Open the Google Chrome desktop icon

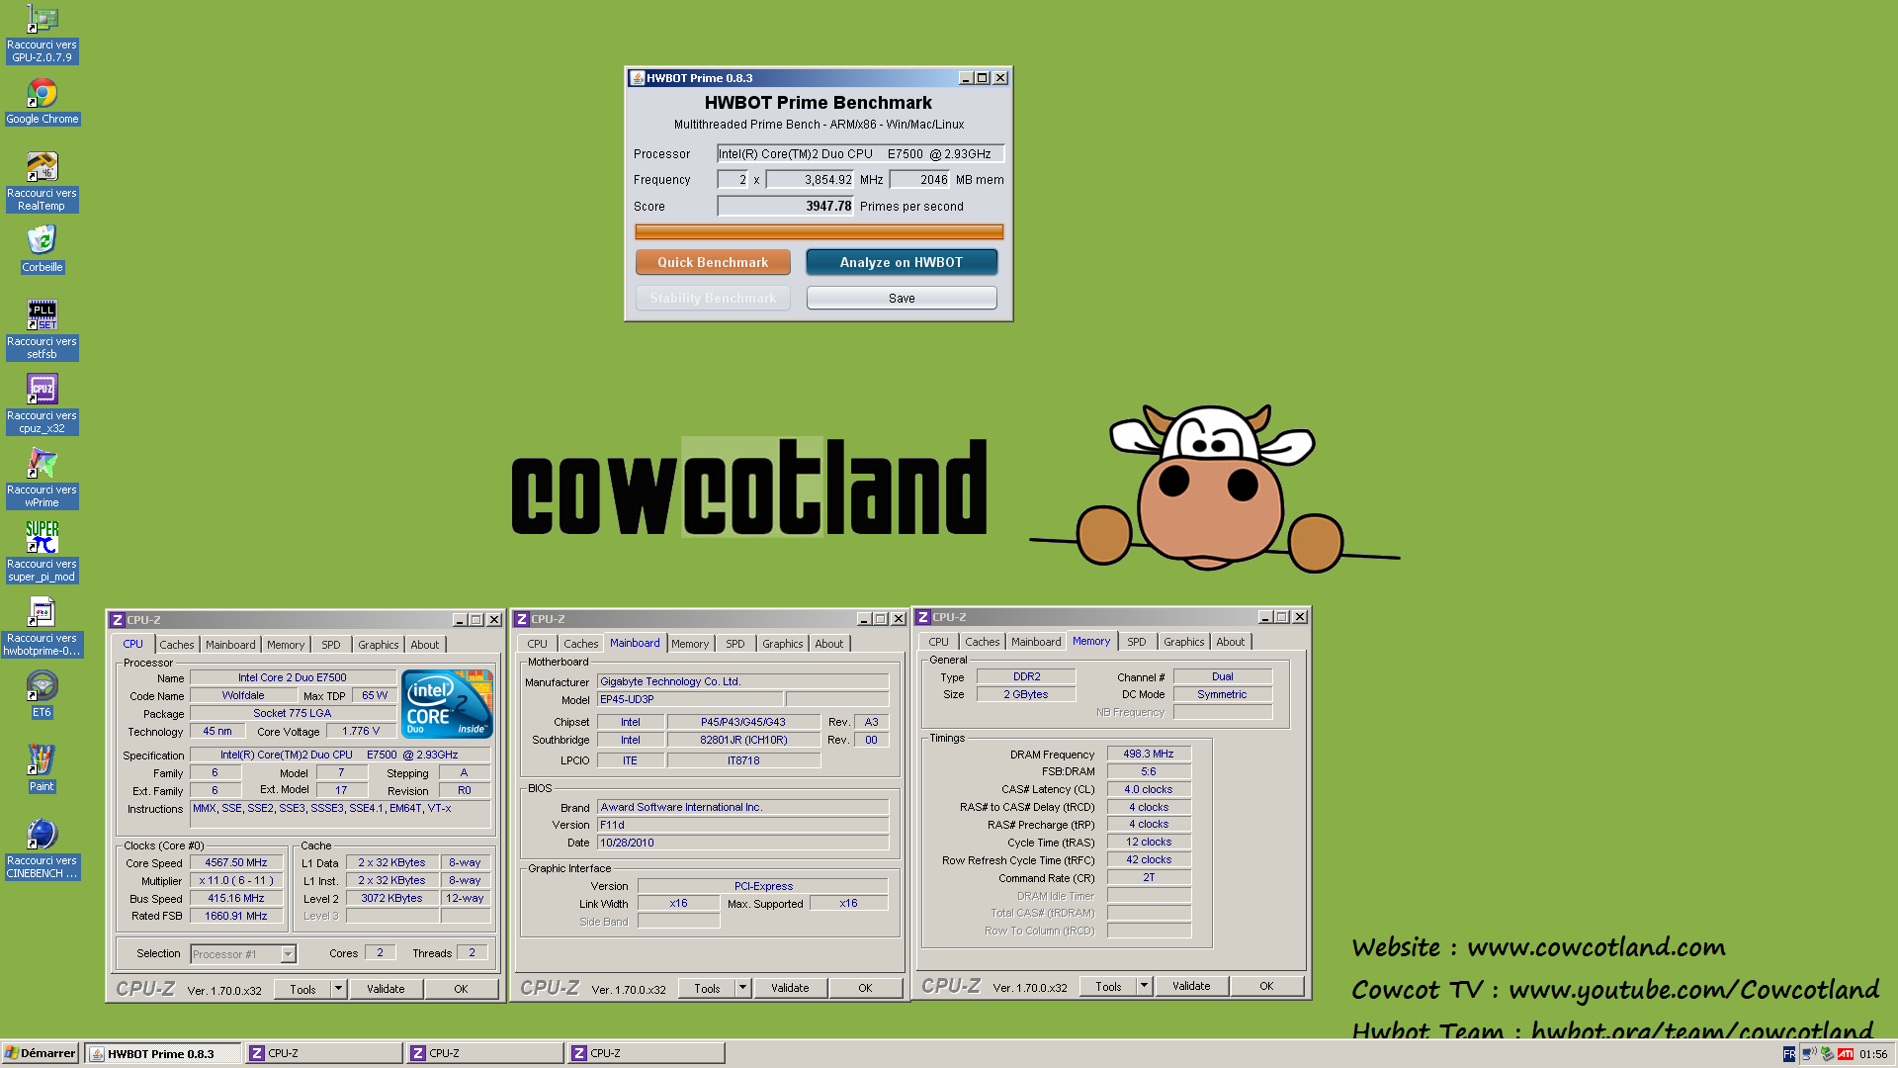click(42, 103)
